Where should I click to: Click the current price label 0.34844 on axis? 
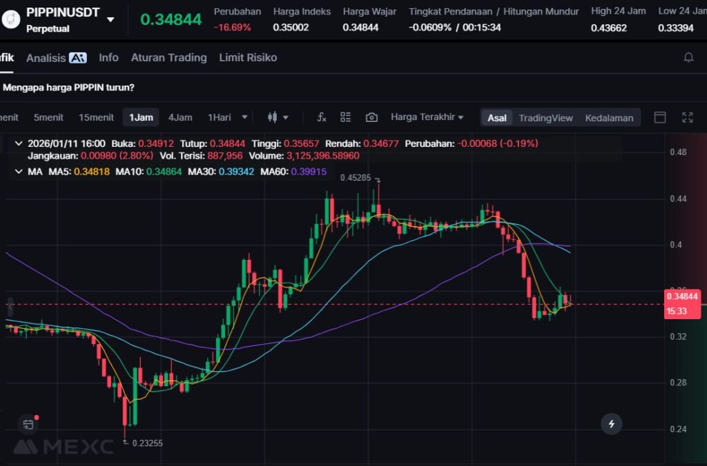tap(682, 296)
